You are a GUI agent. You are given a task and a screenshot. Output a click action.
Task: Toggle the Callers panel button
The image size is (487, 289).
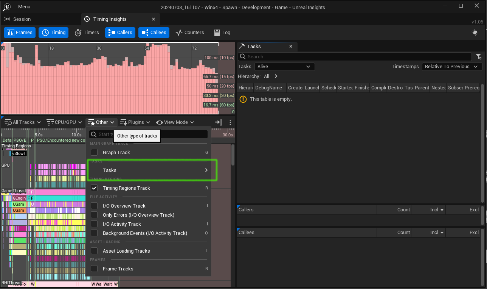coord(121,33)
